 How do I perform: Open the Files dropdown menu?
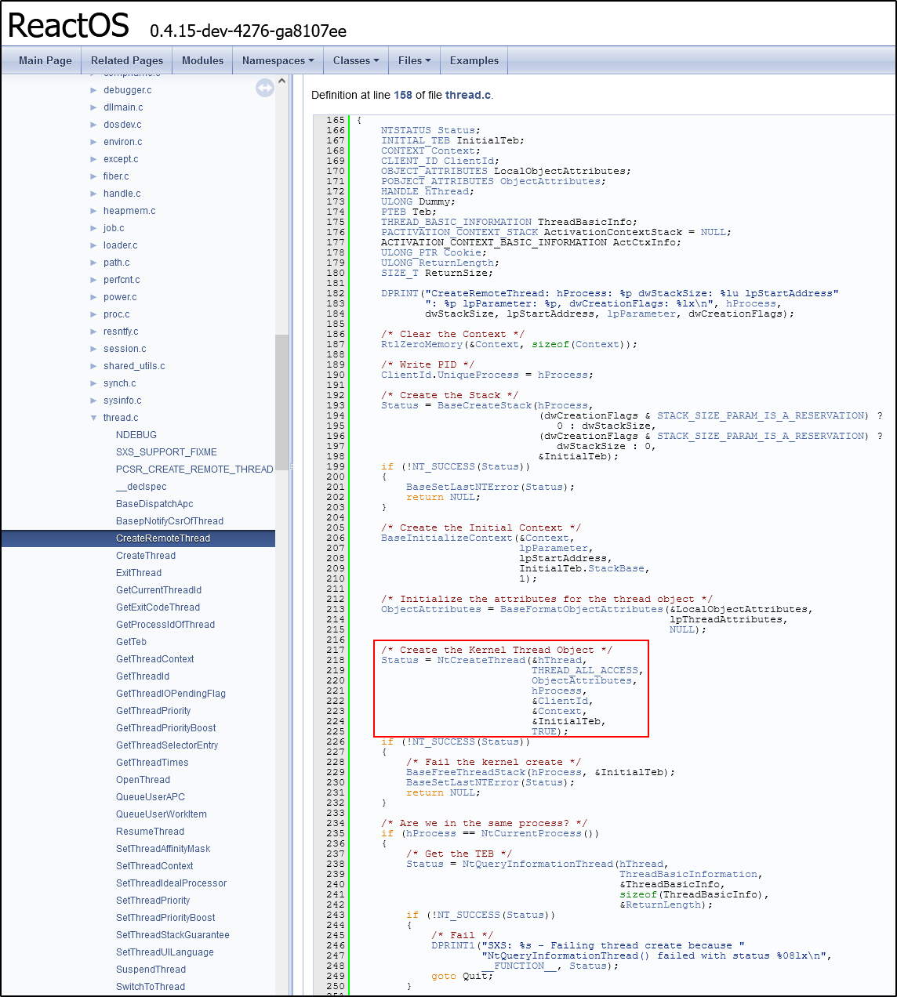(x=414, y=60)
